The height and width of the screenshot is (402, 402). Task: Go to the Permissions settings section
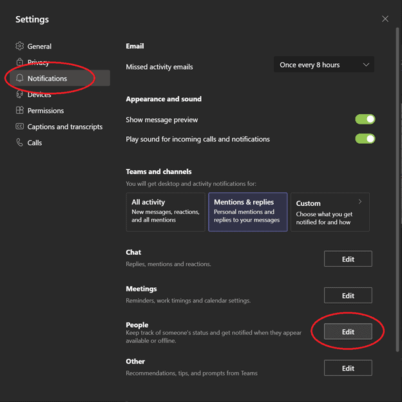(46, 110)
